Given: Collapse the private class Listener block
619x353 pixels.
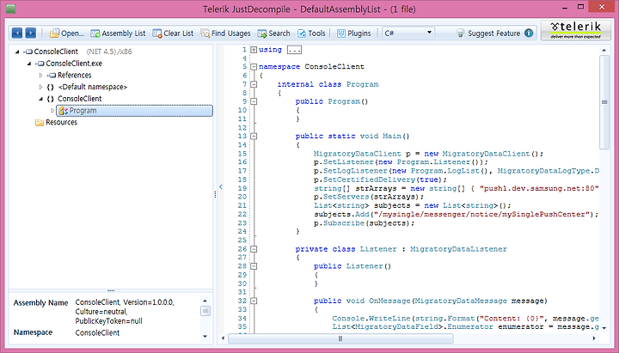Looking at the screenshot, I should [254, 249].
